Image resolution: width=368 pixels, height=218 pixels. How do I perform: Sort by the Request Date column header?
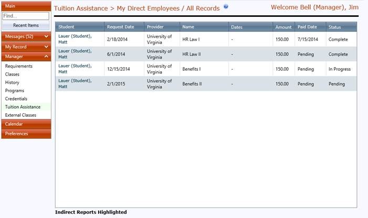coord(124,27)
